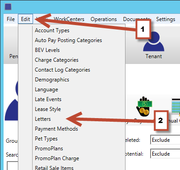Select Auto Pay Posting Categories entry

tap(68, 40)
